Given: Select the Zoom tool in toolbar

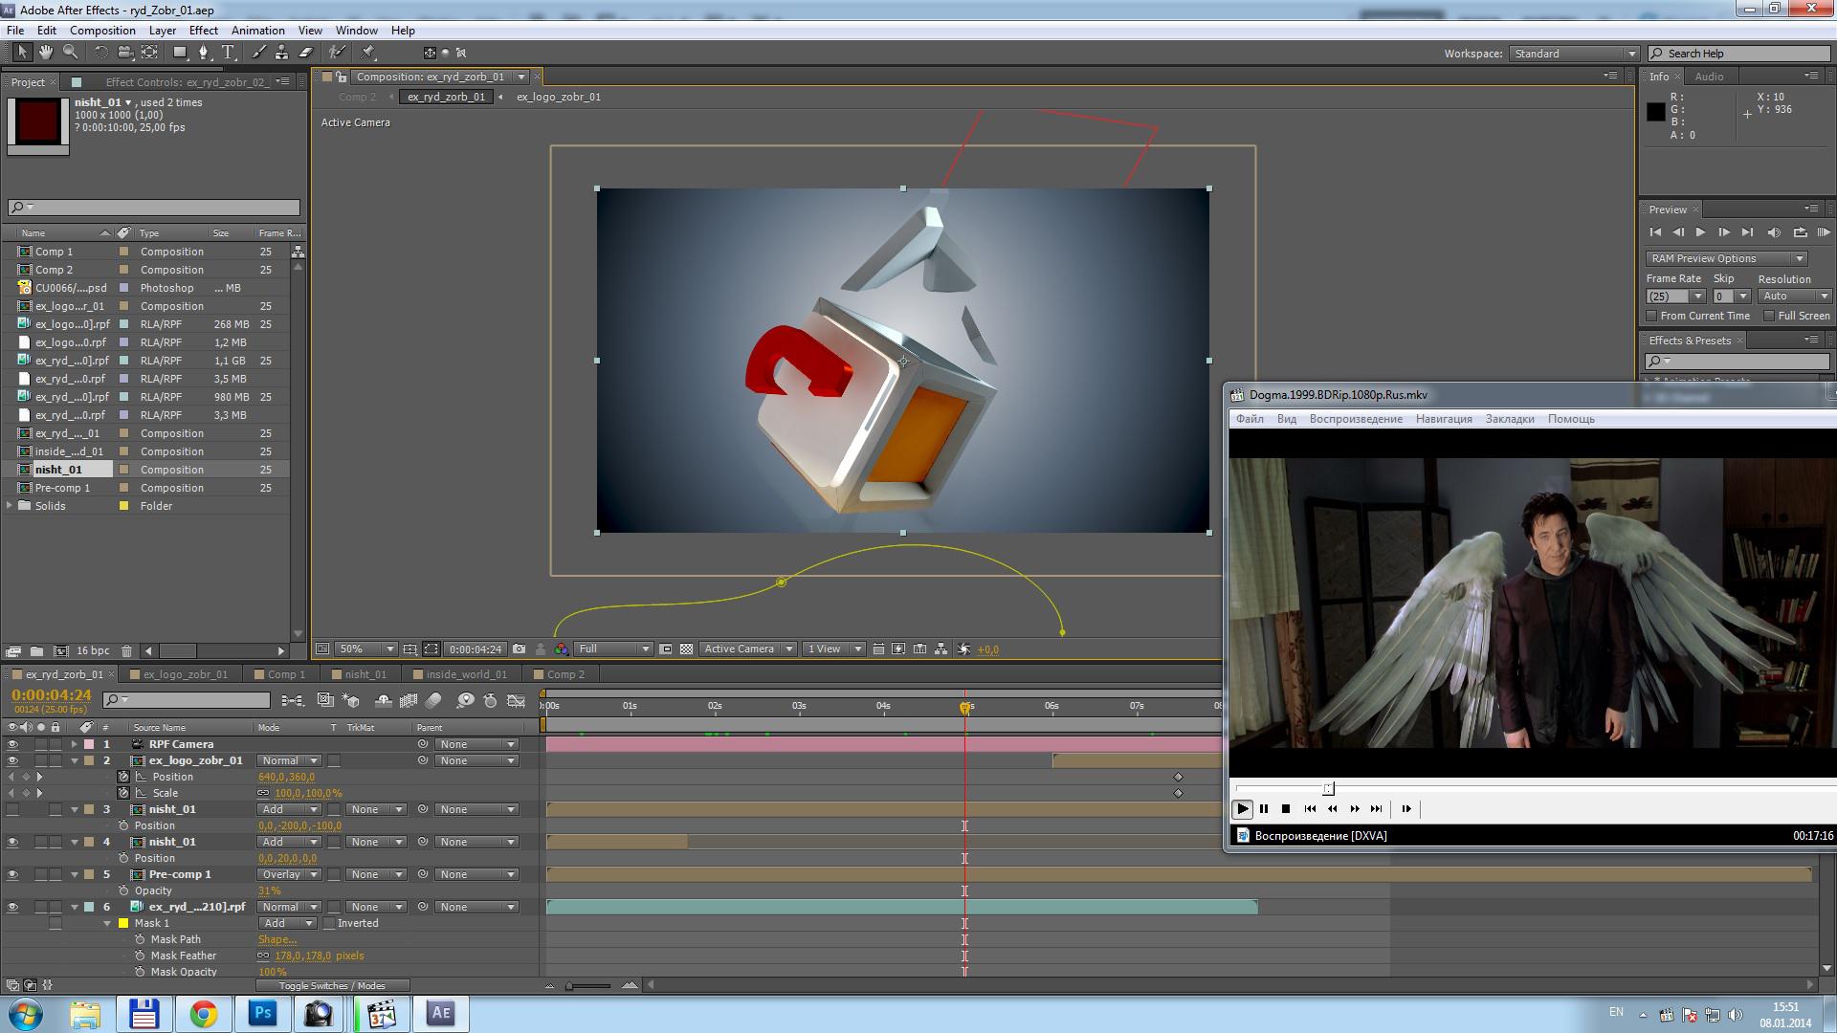Looking at the screenshot, I should coord(70,53).
